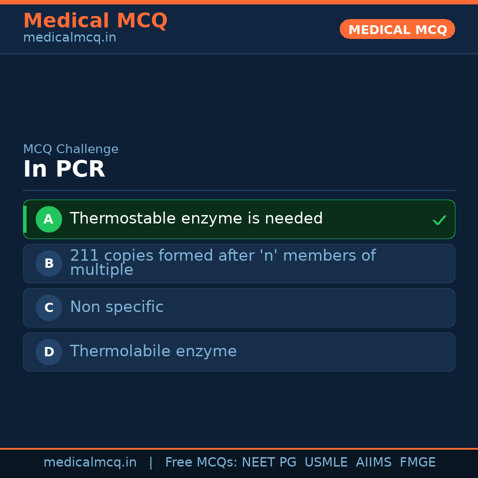Click the orange 'Medical MCQ' header title
Image resolution: width=478 pixels, height=478 pixels.
click(x=95, y=21)
